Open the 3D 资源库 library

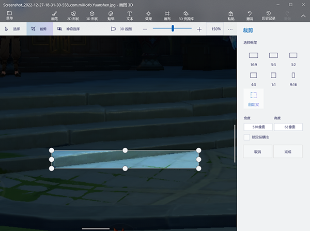(x=185, y=15)
